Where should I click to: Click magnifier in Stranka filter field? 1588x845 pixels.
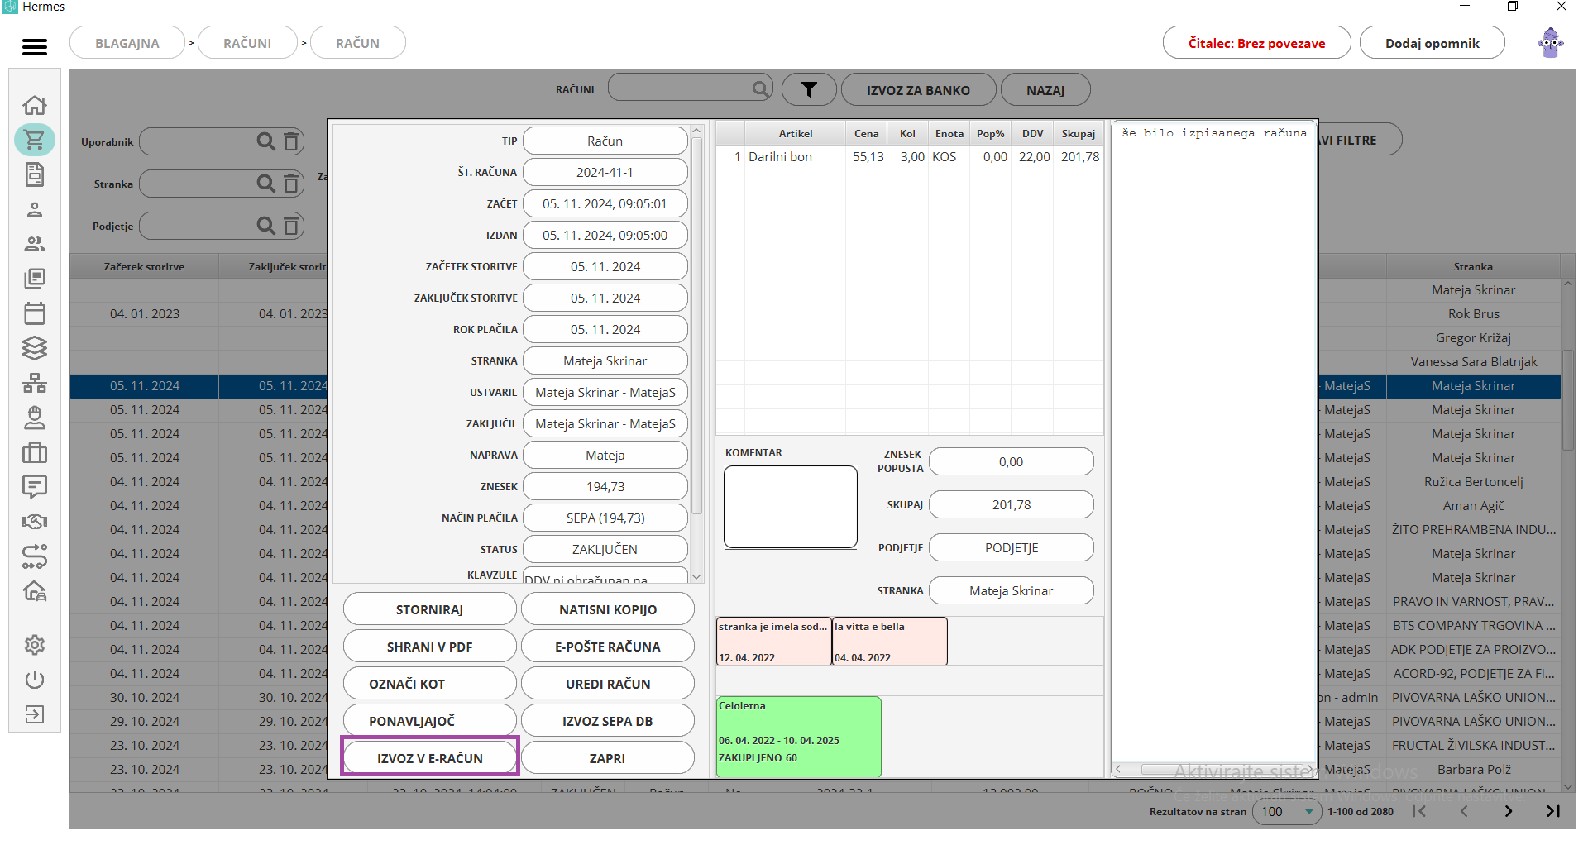point(265,184)
